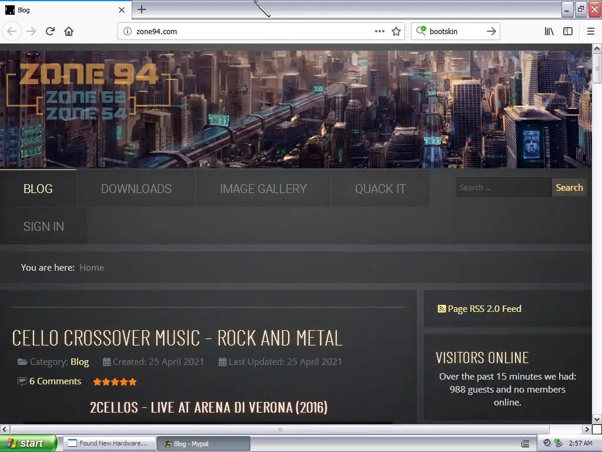The width and height of the screenshot is (602, 452).
Task: Switch to Blog - Mypal taskbar item
Action: click(x=203, y=443)
